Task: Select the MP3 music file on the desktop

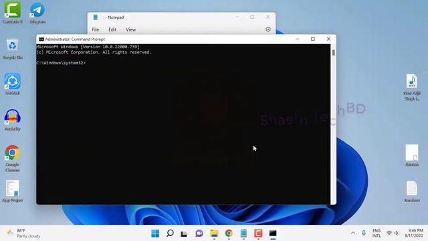Action: (x=412, y=87)
